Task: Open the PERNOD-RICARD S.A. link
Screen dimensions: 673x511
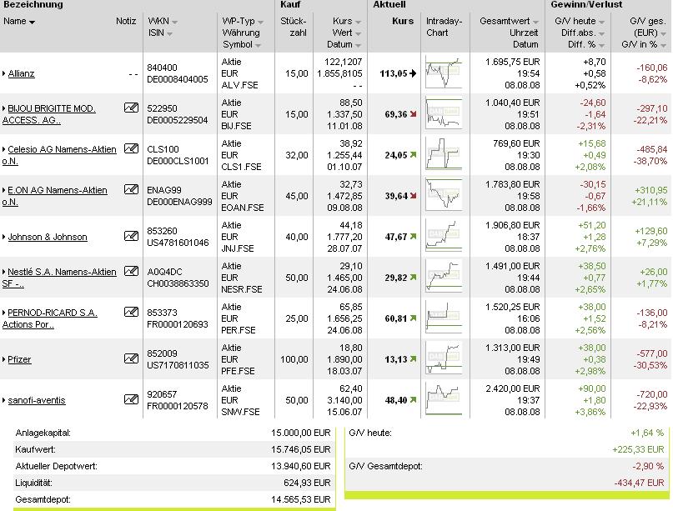Action: point(50,318)
